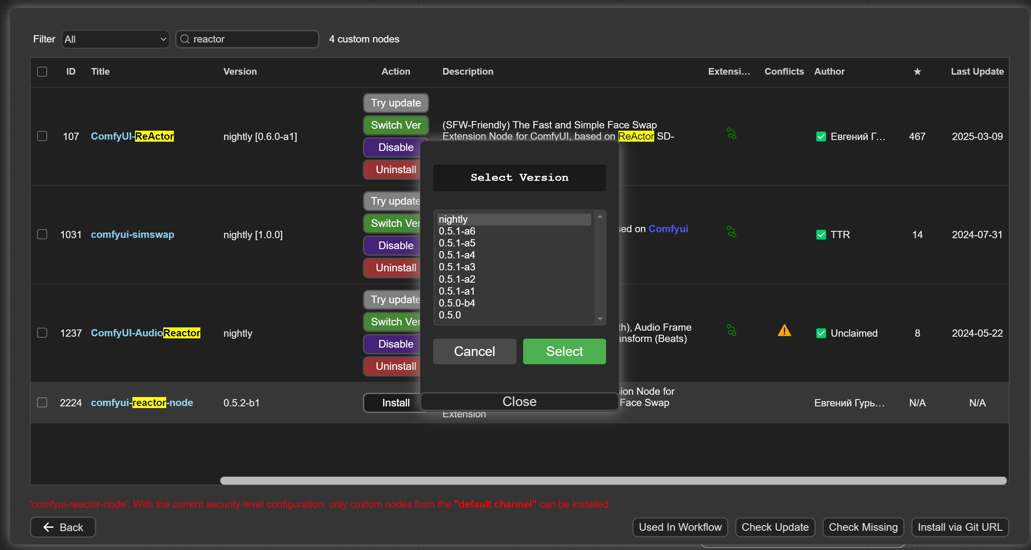Viewport: 1031px width, 550px height.
Task: Toggle the select-all checkbox in table header
Action: [42, 72]
